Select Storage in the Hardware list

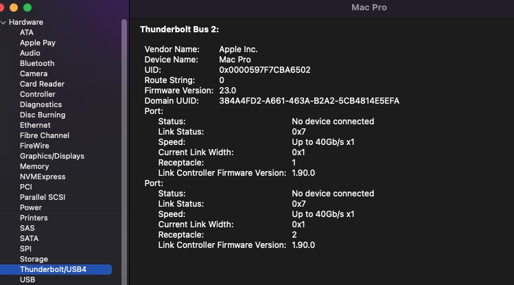(34, 259)
